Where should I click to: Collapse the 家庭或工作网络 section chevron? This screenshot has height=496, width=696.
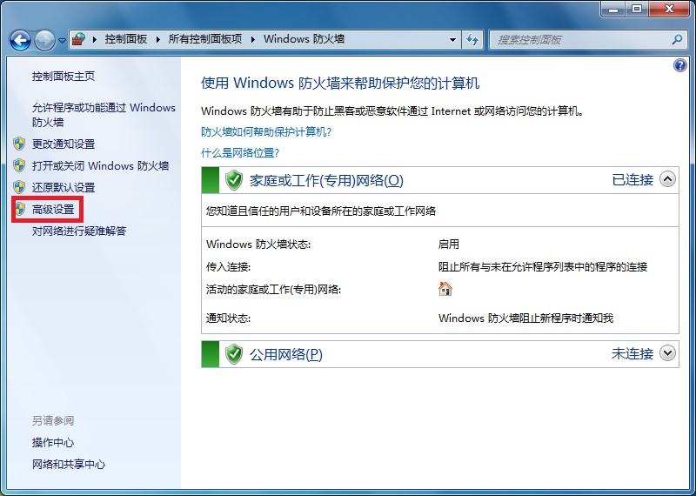coord(667,179)
